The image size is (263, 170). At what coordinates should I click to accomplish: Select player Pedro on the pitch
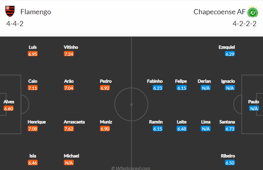pyautogui.click(x=106, y=81)
